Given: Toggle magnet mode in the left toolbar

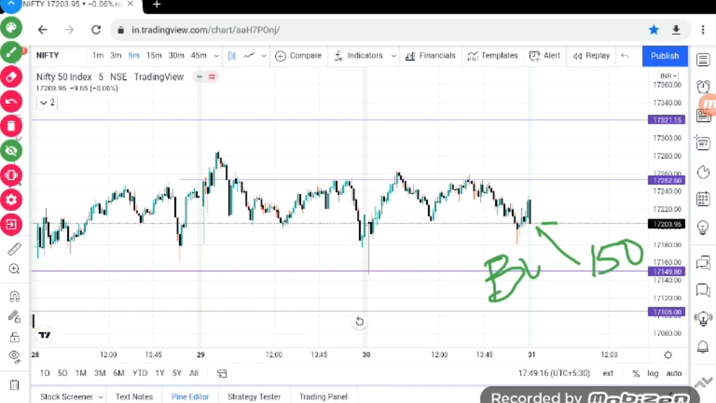Looking at the screenshot, I should 14,297.
